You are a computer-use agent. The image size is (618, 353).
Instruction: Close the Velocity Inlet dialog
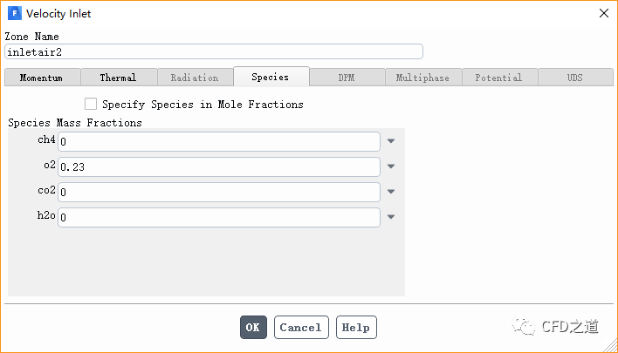click(603, 13)
